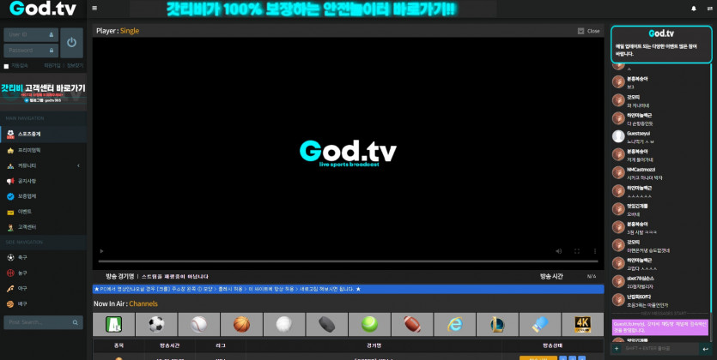This screenshot has width=717, height=360.
Task: Open the 고객센터 sidebar menu item
Action: click(x=44, y=227)
